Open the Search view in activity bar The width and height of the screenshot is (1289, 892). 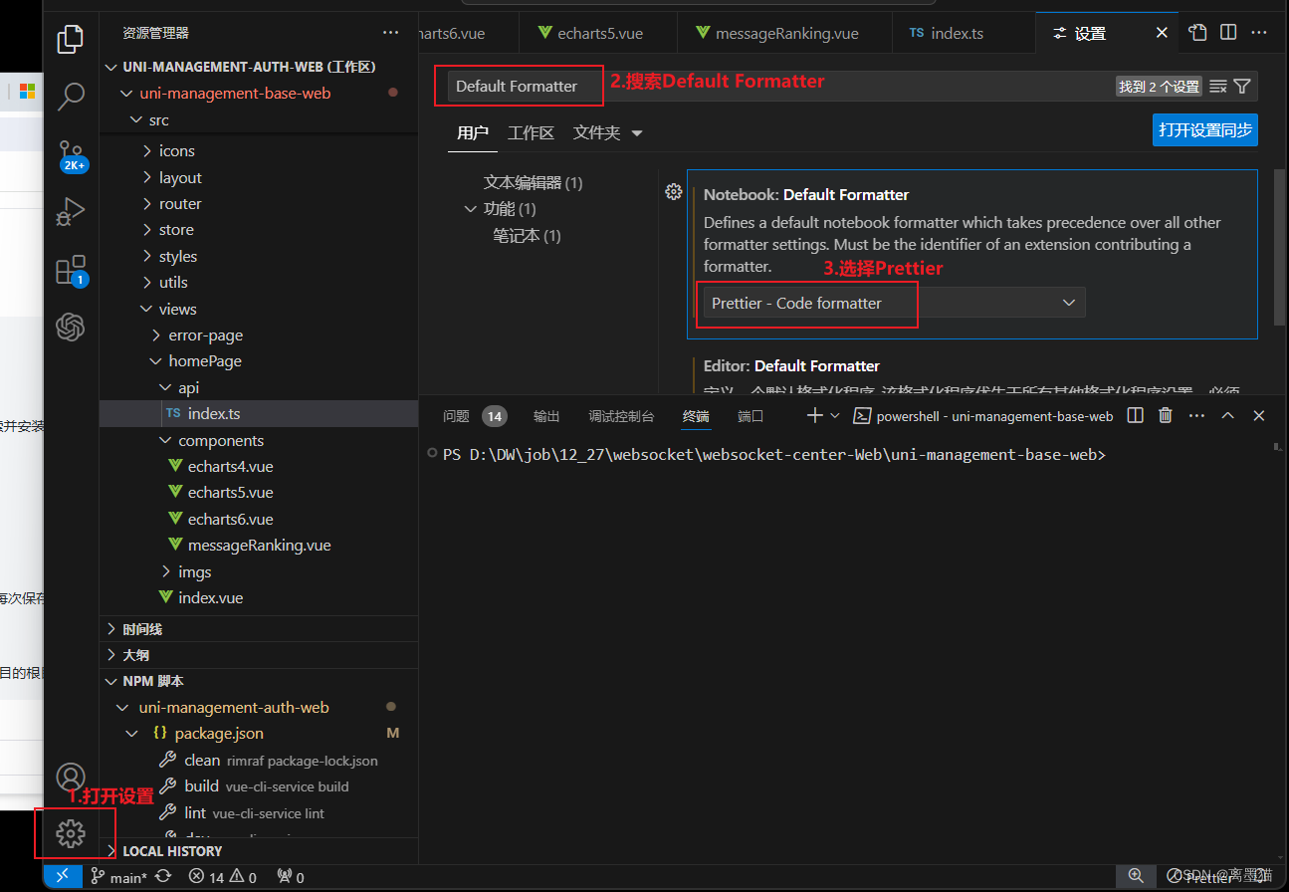[71, 97]
